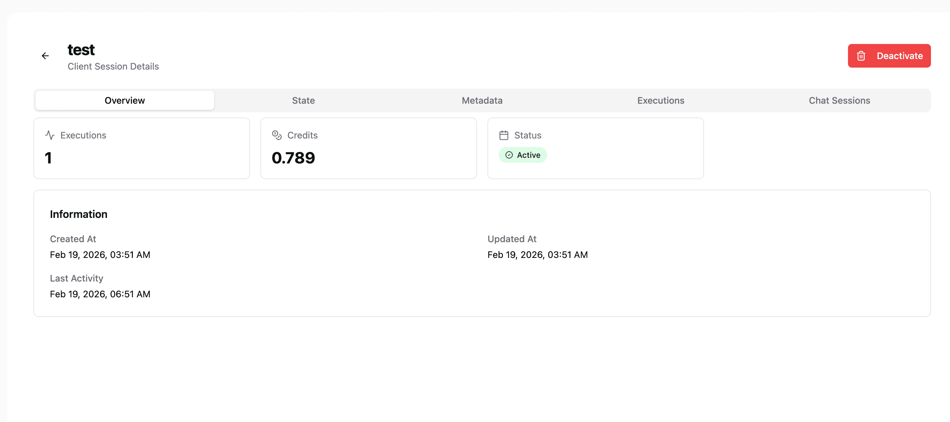Click the Deactivate button

click(x=889, y=56)
